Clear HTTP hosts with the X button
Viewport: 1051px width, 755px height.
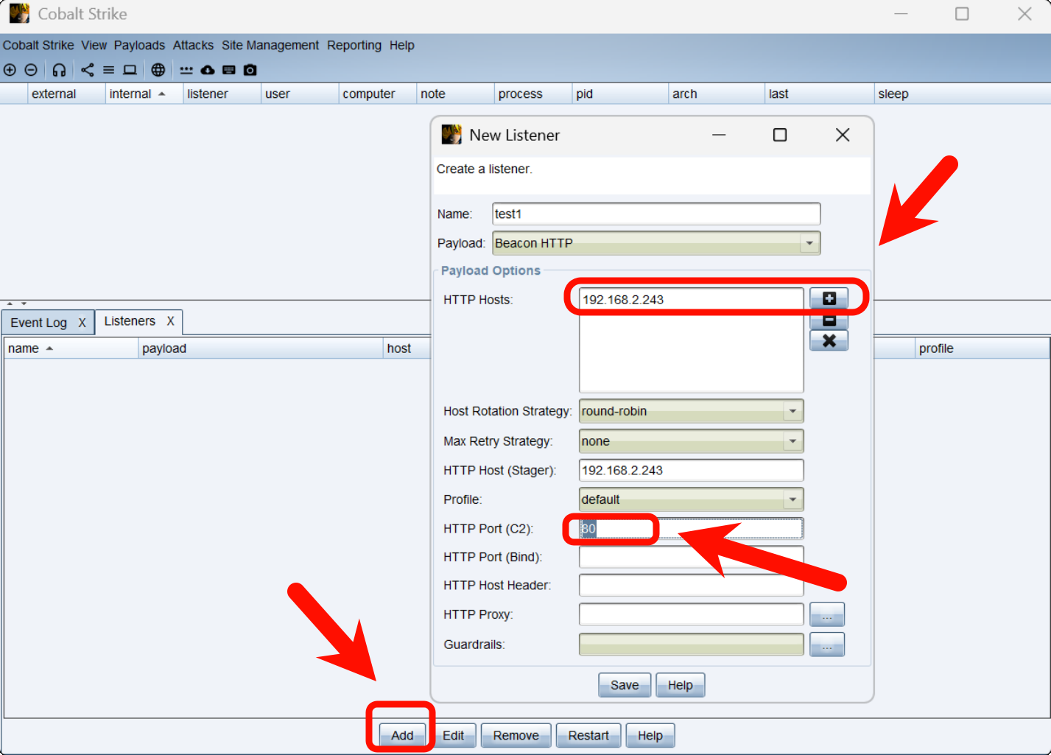pos(829,340)
